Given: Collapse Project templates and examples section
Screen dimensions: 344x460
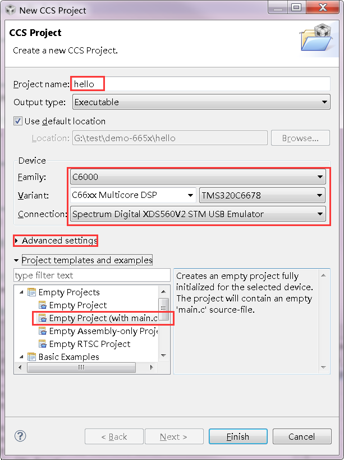Looking at the screenshot, I should [87, 260].
